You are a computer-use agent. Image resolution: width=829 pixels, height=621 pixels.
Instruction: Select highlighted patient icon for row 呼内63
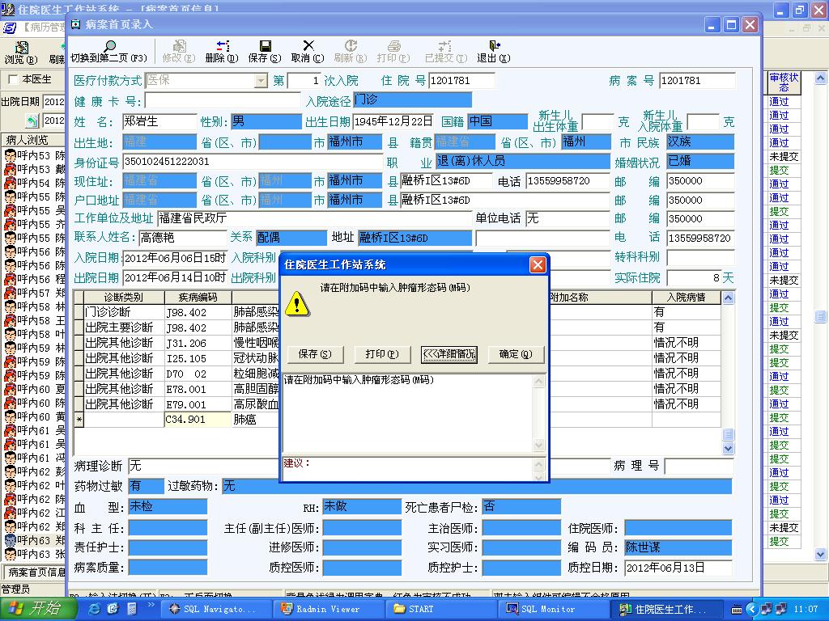tap(10, 539)
